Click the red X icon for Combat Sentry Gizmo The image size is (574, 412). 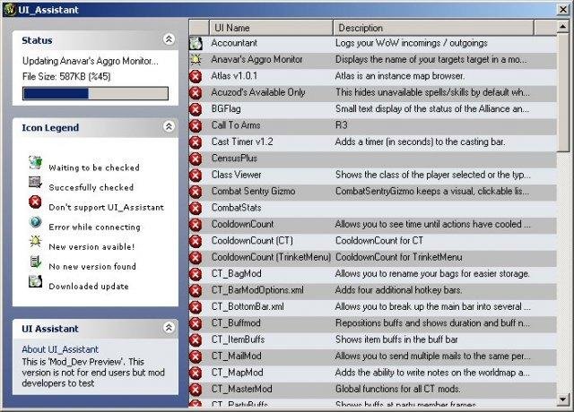(x=196, y=192)
